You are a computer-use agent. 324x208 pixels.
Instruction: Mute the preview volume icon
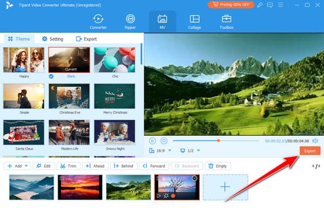315,141
